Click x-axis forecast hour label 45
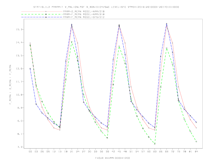This screenshot has width=214, height=165. [119, 152]
